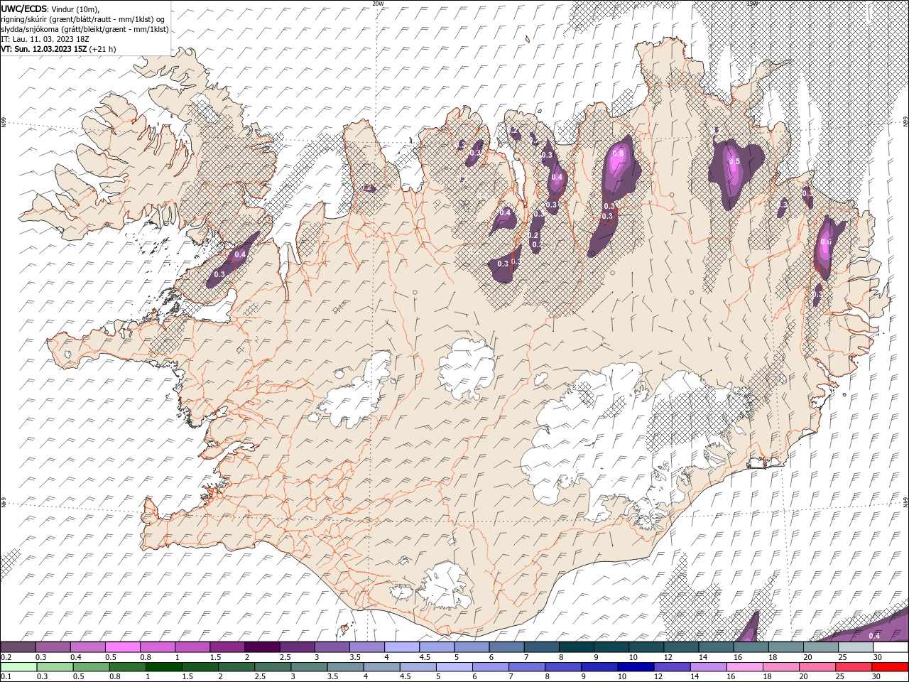Pick the bright red rain swatch labeled 30
This screenshot has height=682, width=909.
(x=891, y=667)
